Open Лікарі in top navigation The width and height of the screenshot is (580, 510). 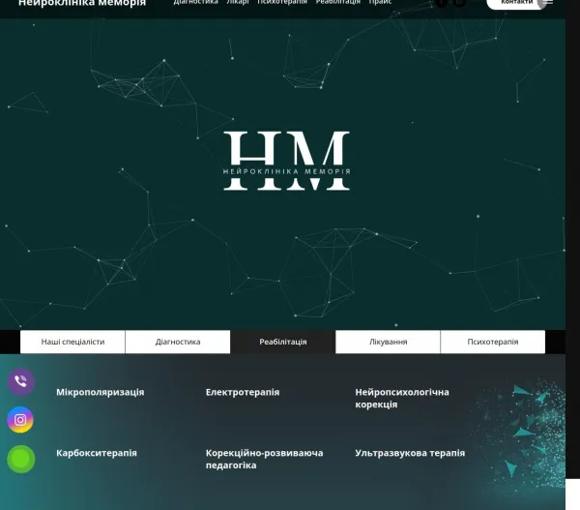click(x=238, y=2)
